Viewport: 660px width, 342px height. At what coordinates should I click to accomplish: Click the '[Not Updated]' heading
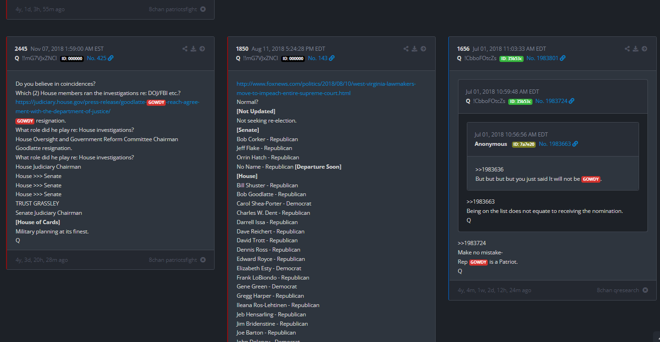tap(256, 111)
